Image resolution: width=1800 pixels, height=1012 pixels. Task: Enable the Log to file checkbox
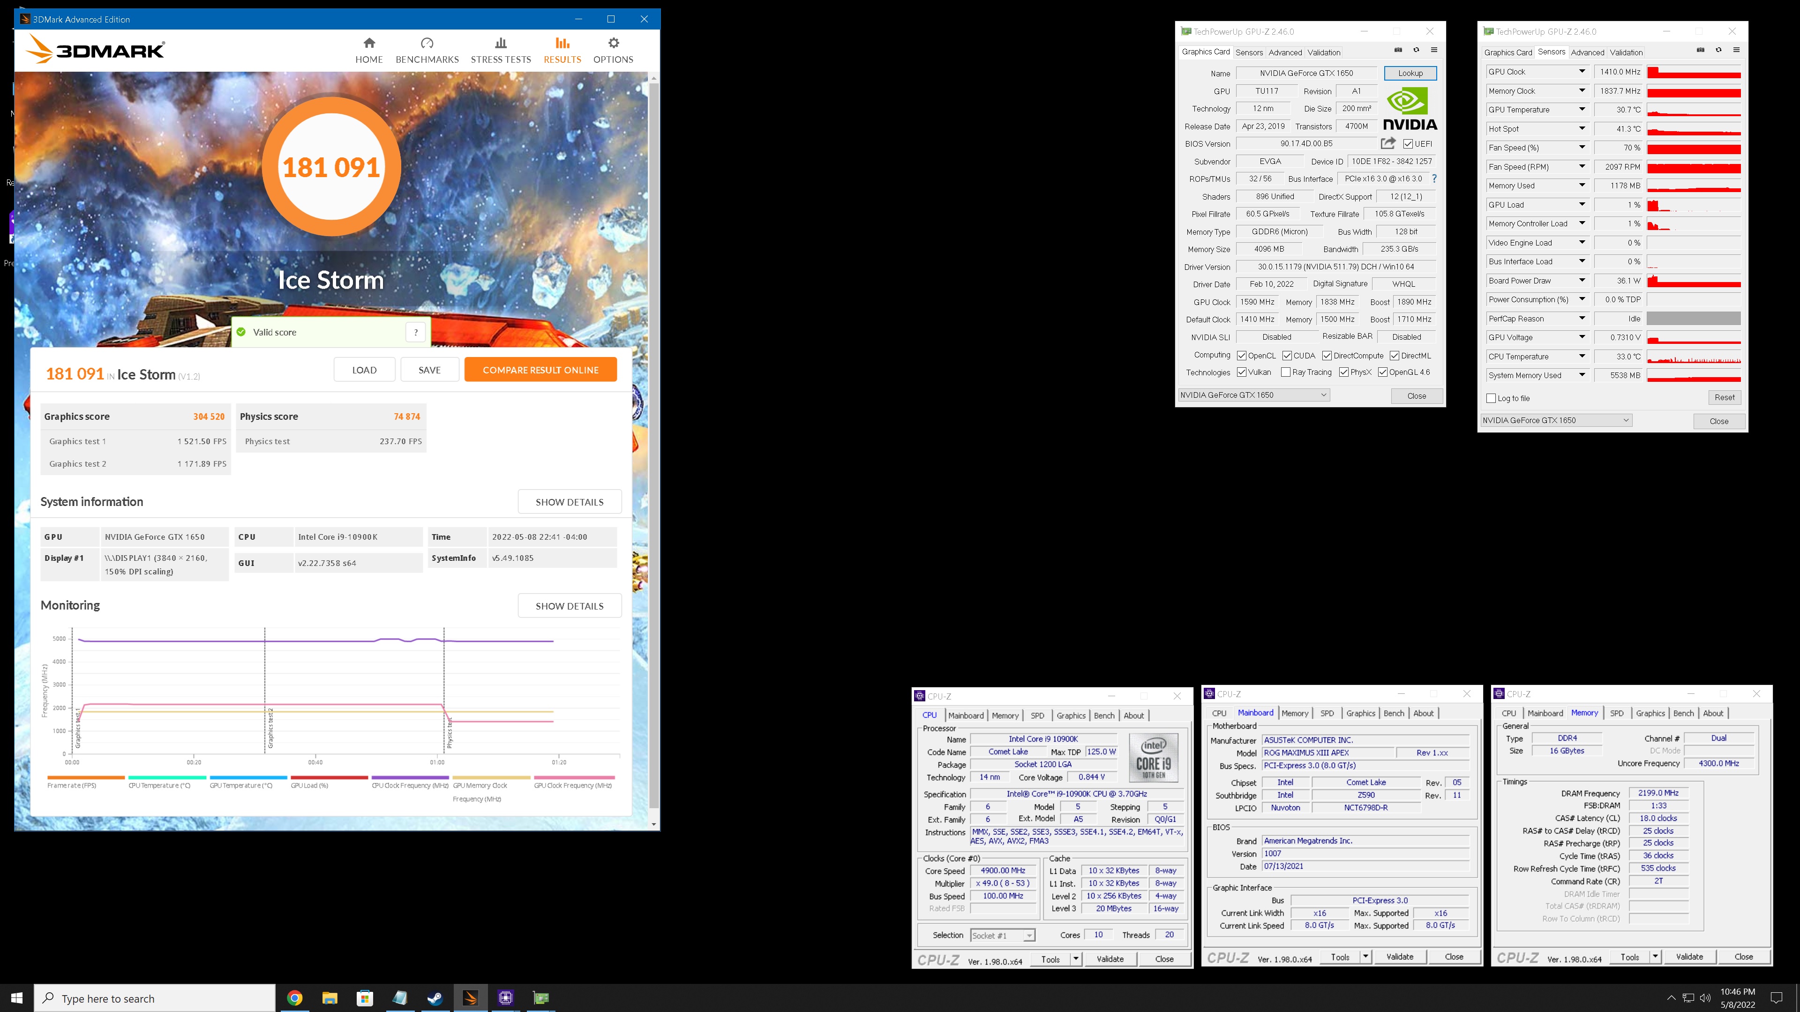1492,398
